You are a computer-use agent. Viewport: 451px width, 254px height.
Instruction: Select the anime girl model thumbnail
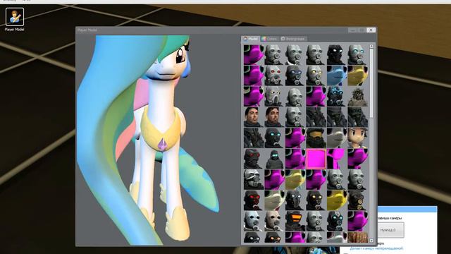point(357,138)
